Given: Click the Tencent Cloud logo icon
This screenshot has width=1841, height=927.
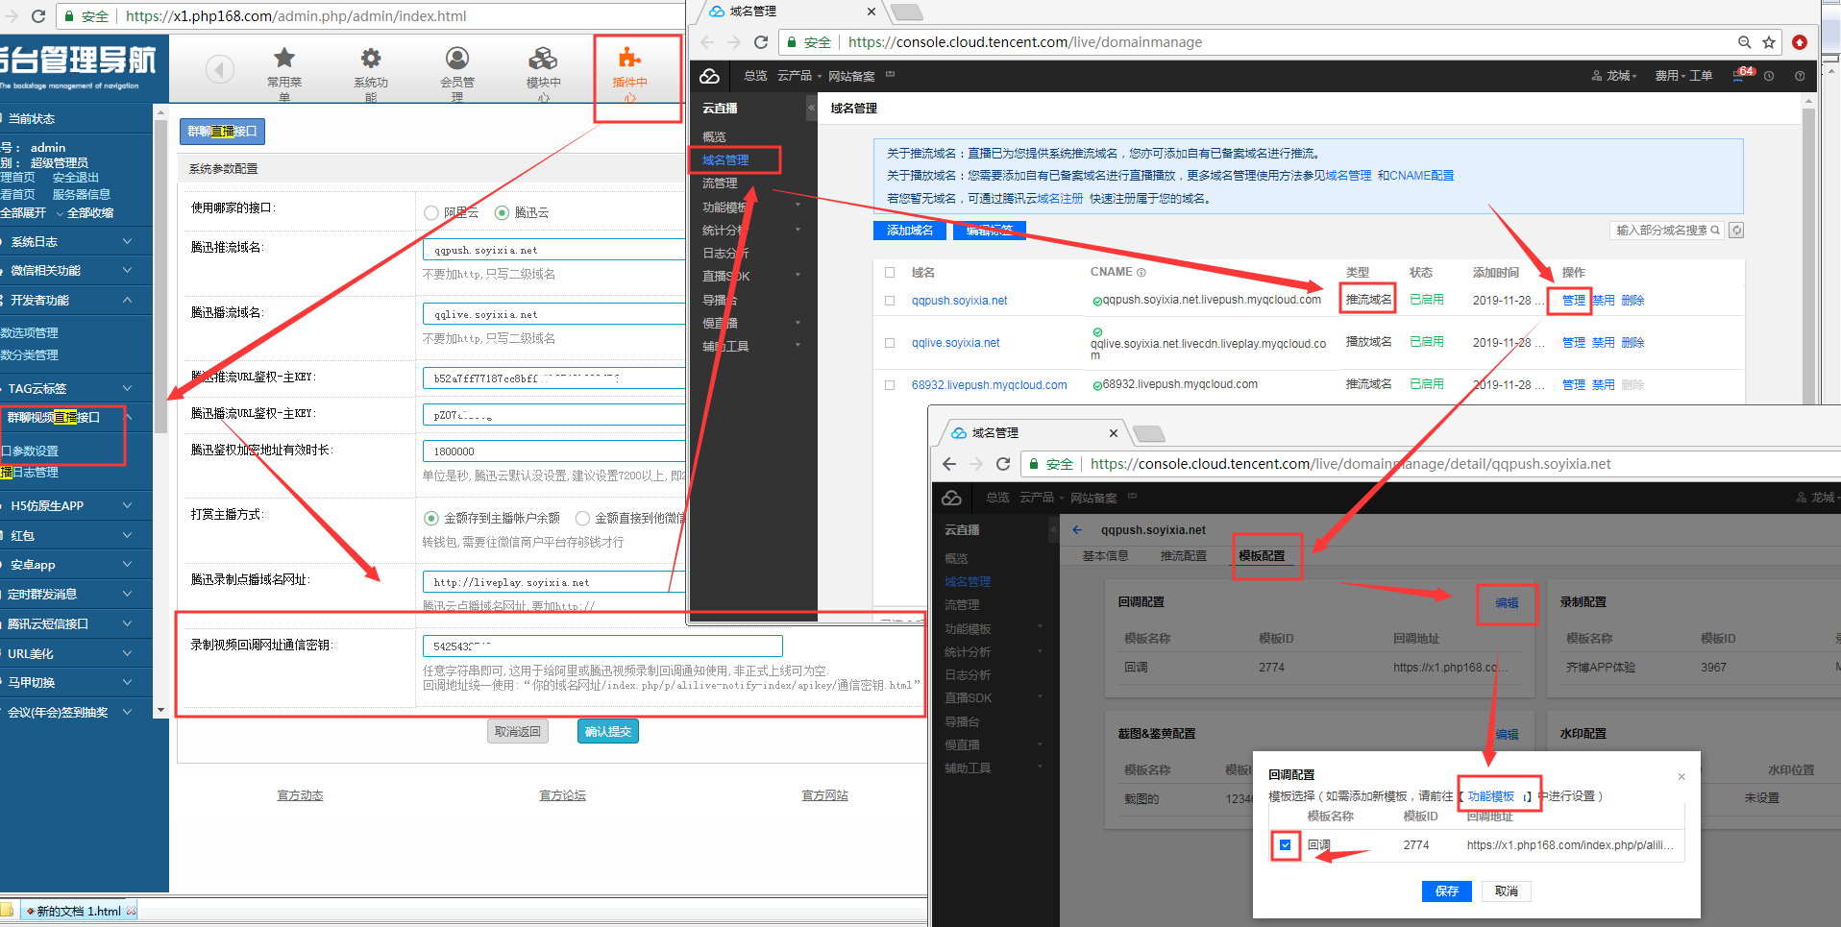Looking at the screenshot, I should 710,76.
